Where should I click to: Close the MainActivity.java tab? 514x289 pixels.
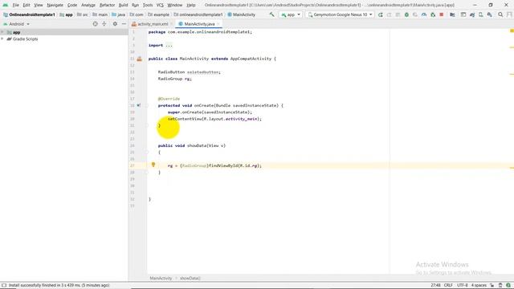pyautogui.click(x=218, y=24)
